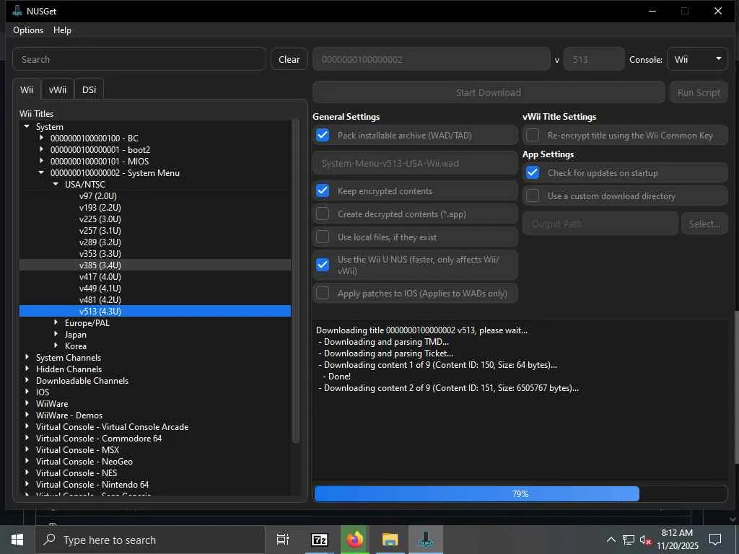Expand Virtual Console - NES category
This screenshot has height=554, width=739.
point(27,472)
